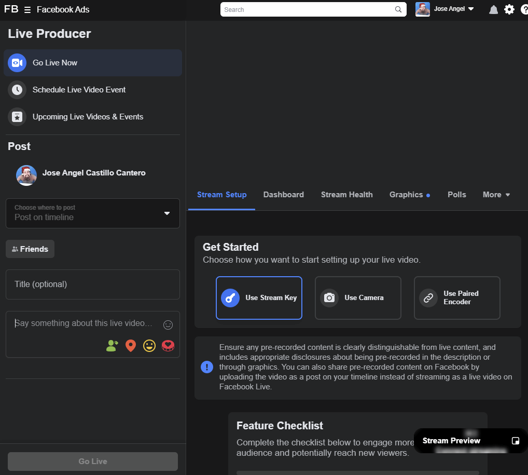This screenshot has width=528, height=475.
Task: Click the search magnifier icon
Action: click(x=398, y=9)
